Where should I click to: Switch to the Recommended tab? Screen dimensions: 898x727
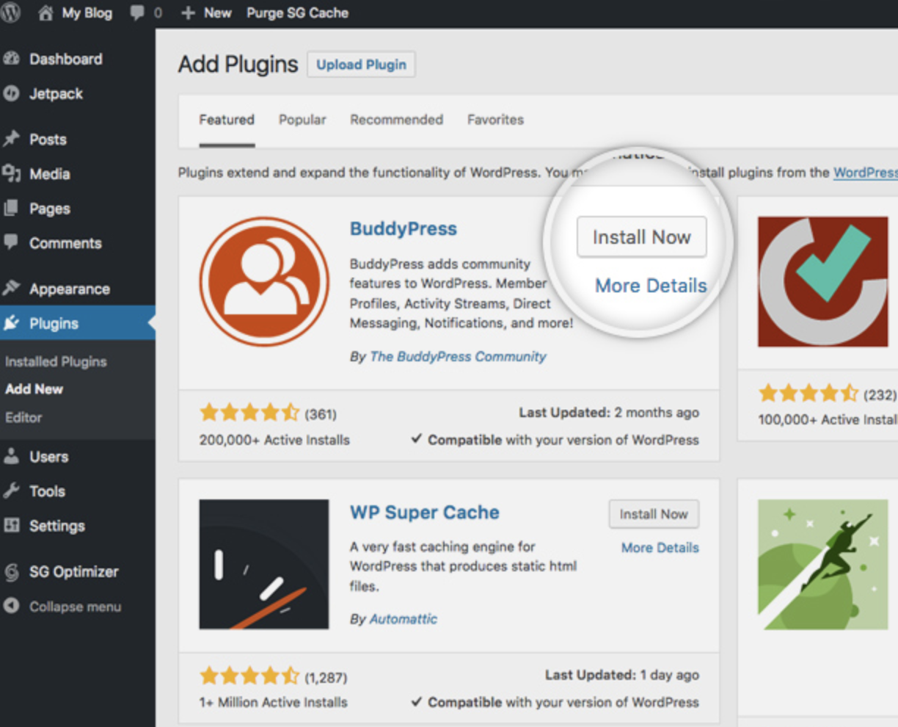pos(396,120)
